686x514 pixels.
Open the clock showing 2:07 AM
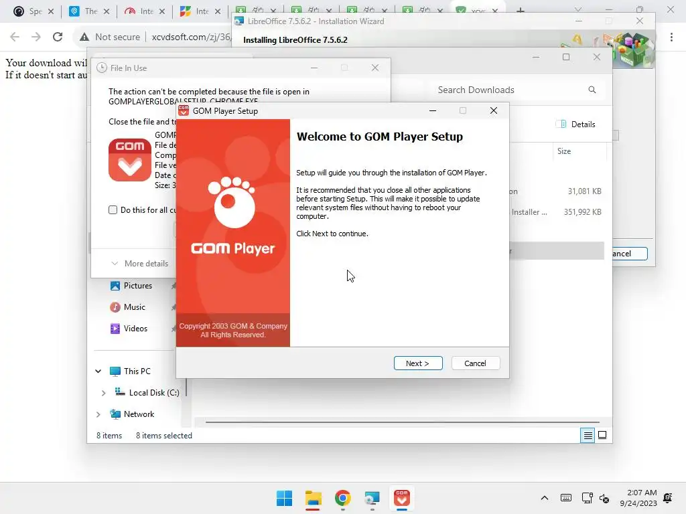point(638,498)
